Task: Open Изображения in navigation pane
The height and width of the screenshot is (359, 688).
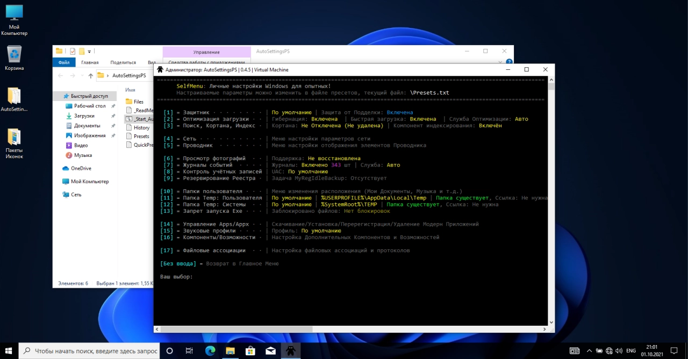Action: [90, 135]
